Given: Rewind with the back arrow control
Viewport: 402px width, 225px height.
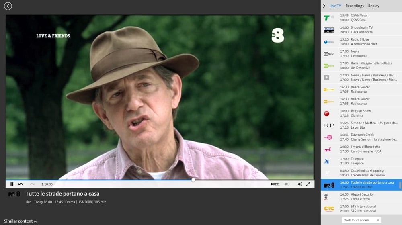Looking at the screenshot, I should 21,184.
